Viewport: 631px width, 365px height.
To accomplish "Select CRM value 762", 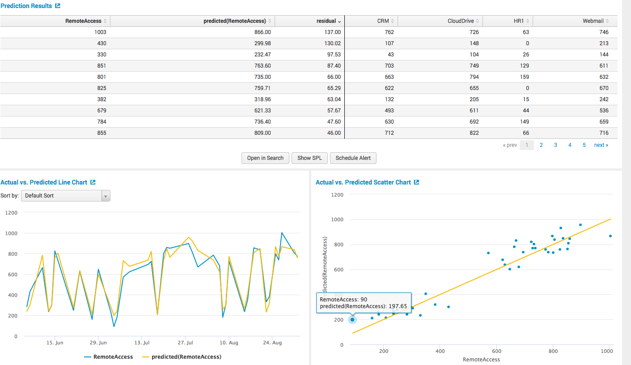I will [389, 32].
